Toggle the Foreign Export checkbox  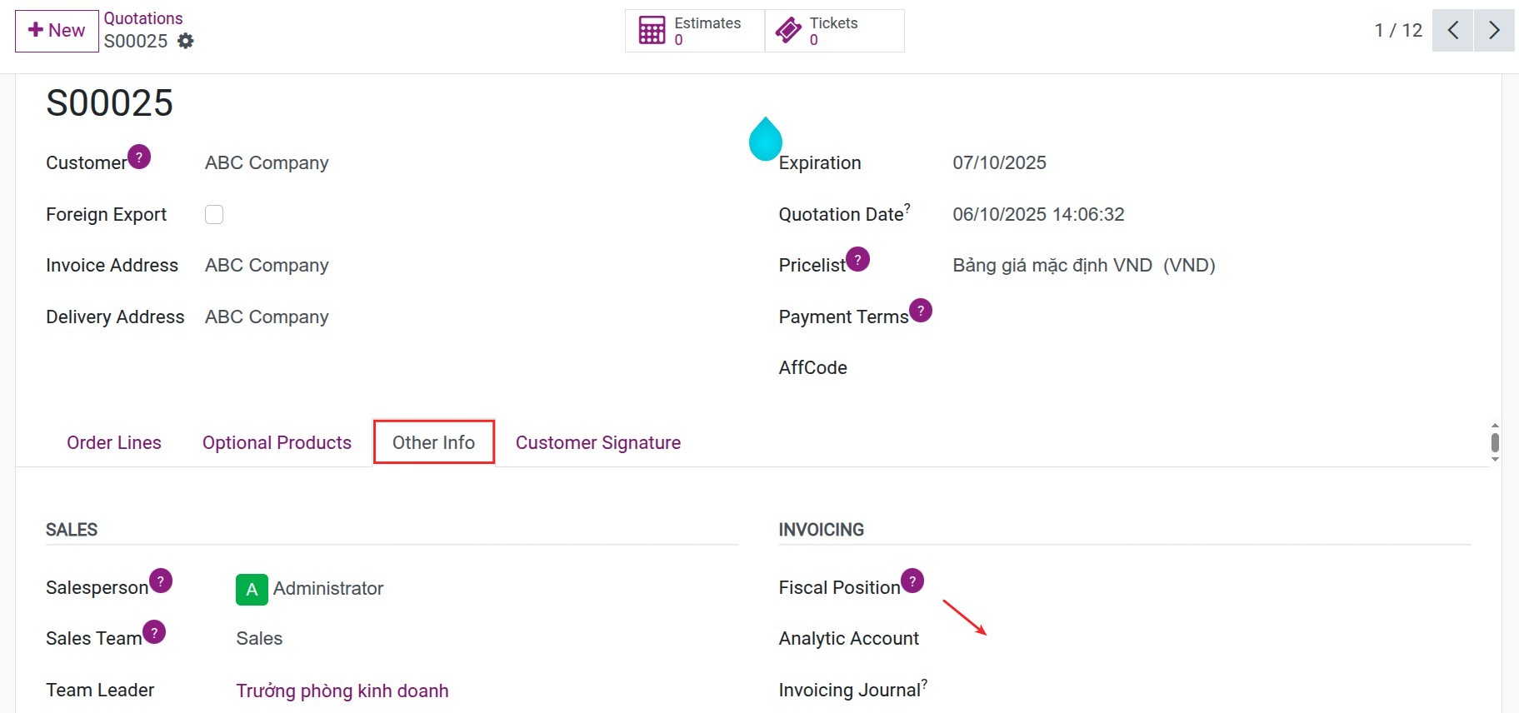click(214, 214)
